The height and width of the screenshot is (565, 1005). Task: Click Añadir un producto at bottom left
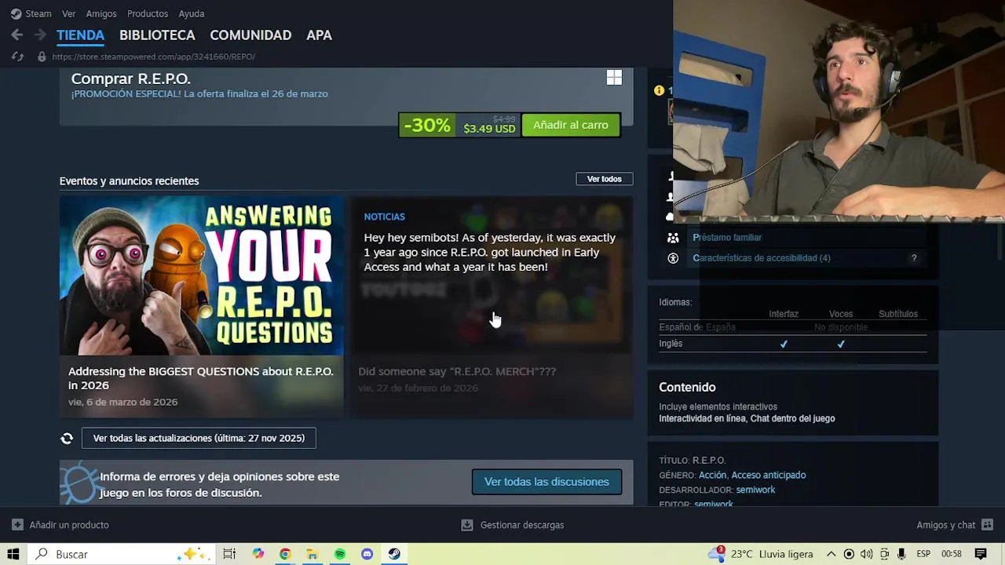tap(69, 525)
